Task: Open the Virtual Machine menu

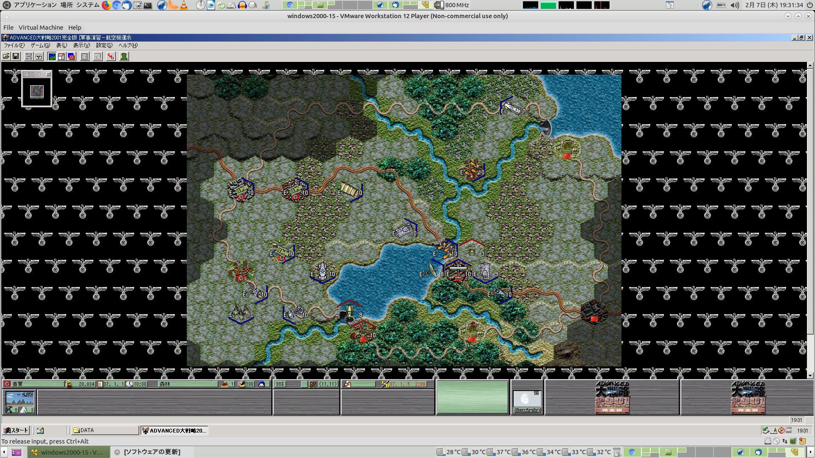Action: coord(41,28)
